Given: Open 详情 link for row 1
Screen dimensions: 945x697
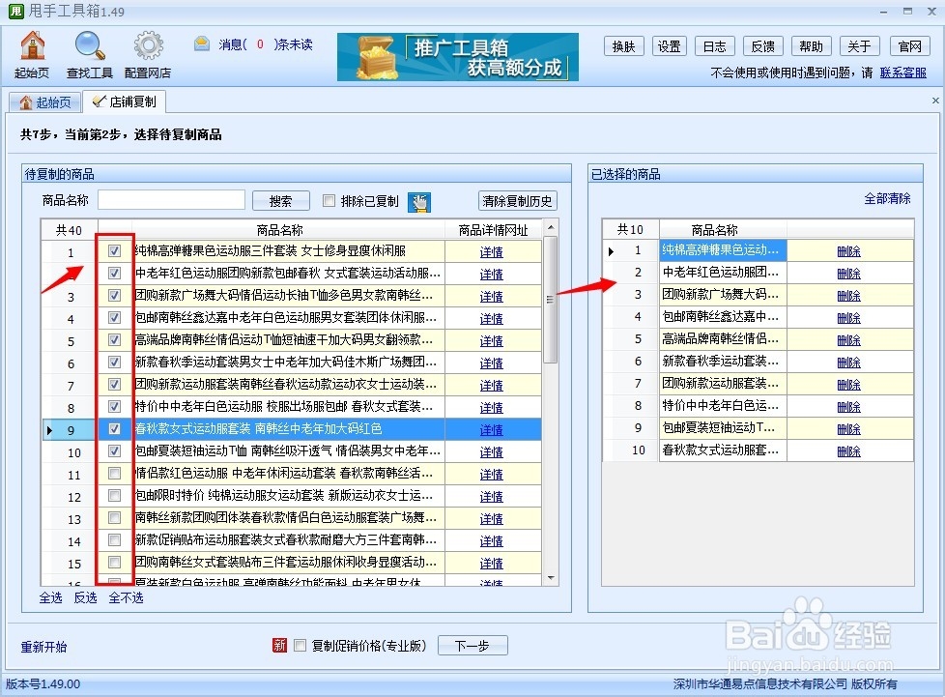Looking at the screenshot, I should [491, 252].
